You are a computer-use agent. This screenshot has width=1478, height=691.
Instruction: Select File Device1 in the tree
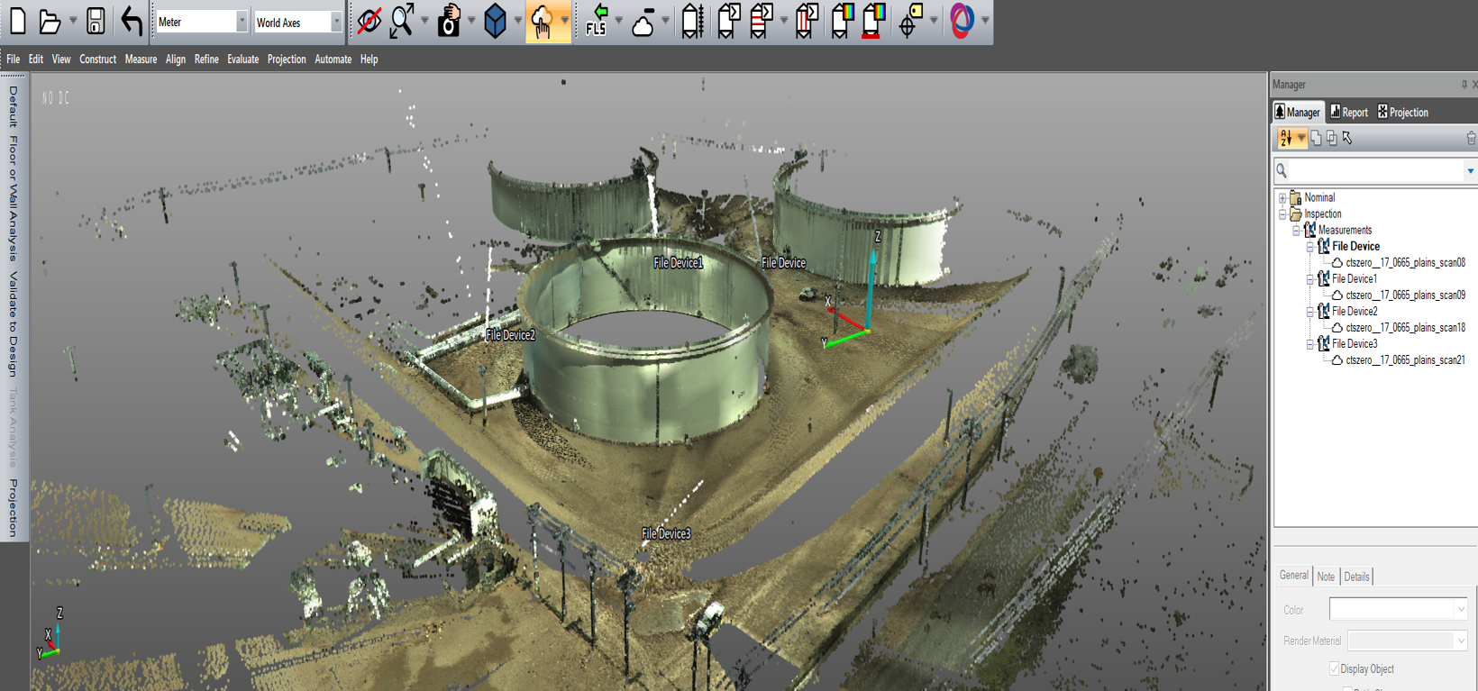coord(1354,278)
